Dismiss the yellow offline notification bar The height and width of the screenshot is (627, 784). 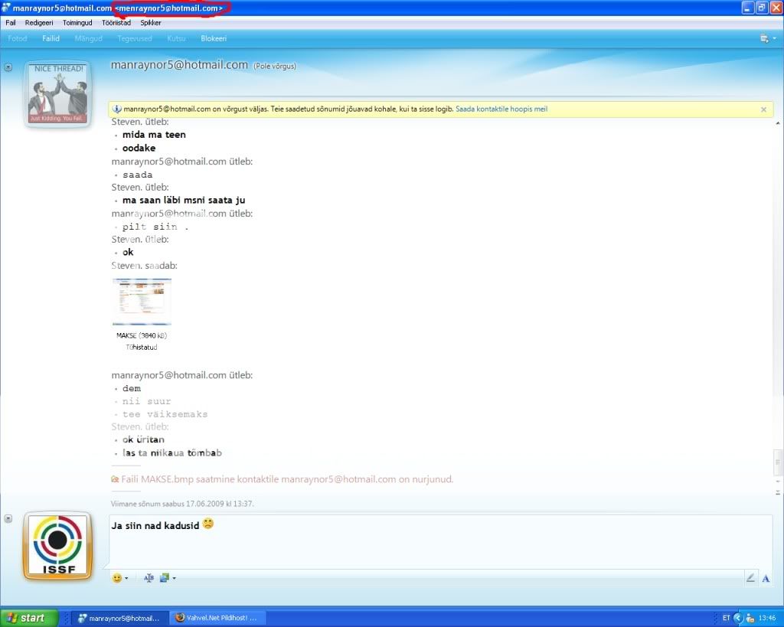[x=763, y=109]
